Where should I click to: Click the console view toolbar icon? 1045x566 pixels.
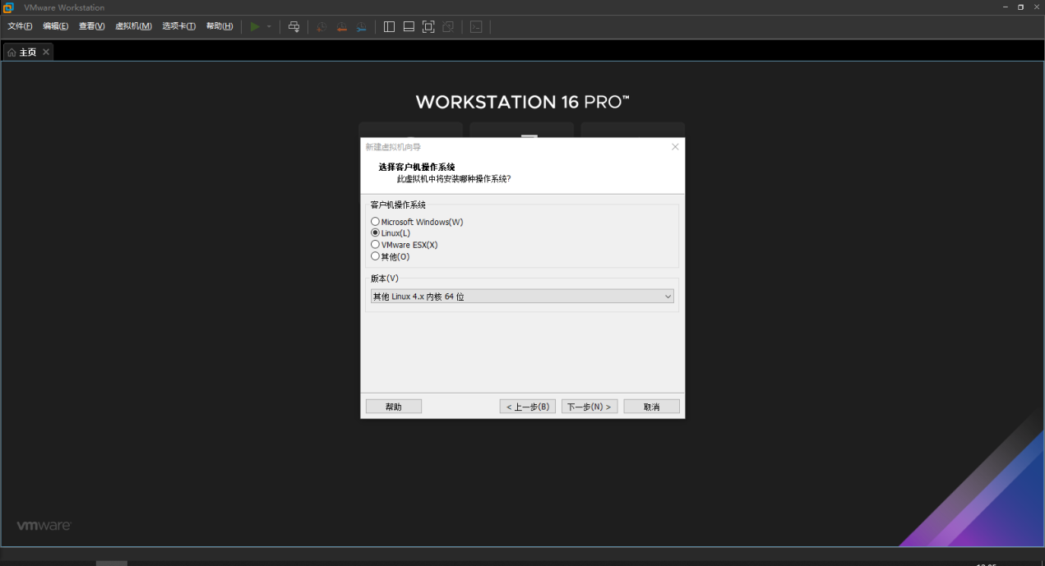point(476,26)
